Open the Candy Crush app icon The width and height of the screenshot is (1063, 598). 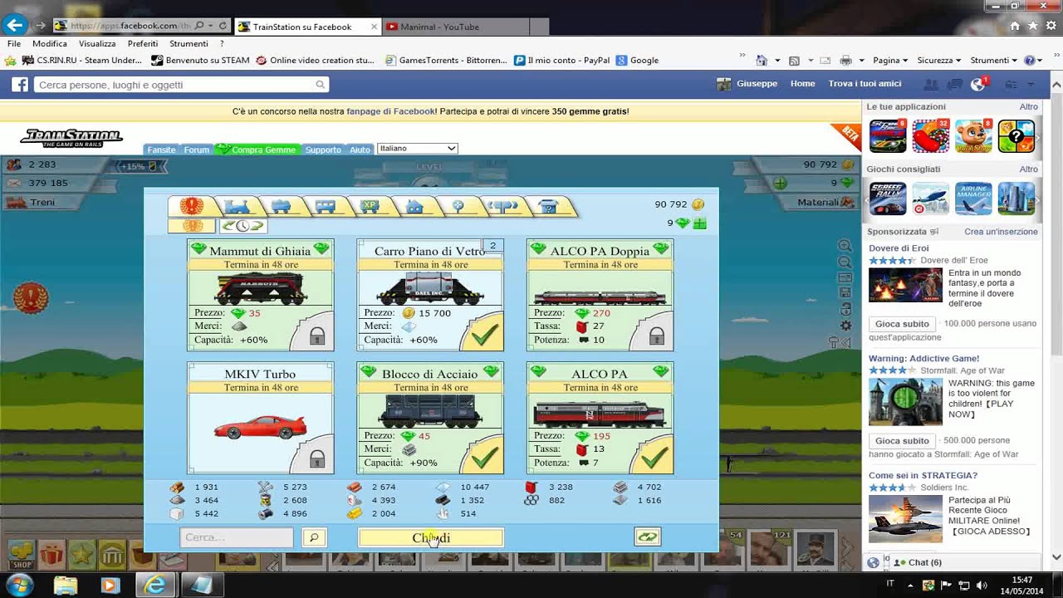pyautogui.click(x=930, y=136)
